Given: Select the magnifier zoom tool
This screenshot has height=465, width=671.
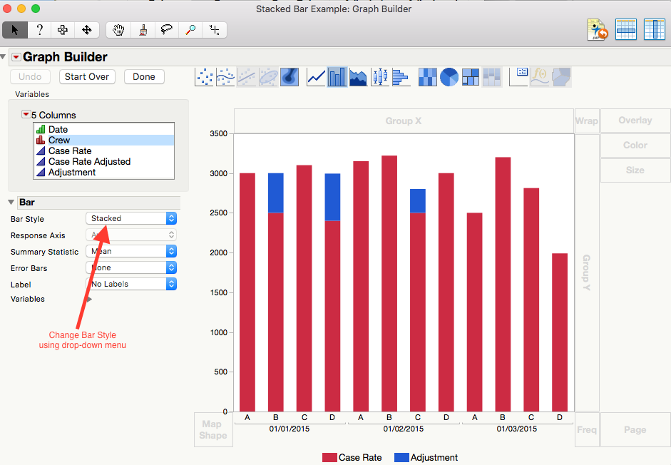Looking at the screenshot, I should point(190,30).
